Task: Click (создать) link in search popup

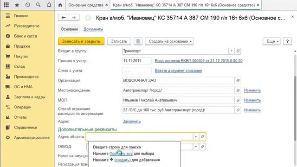Action: pos(123,160)
